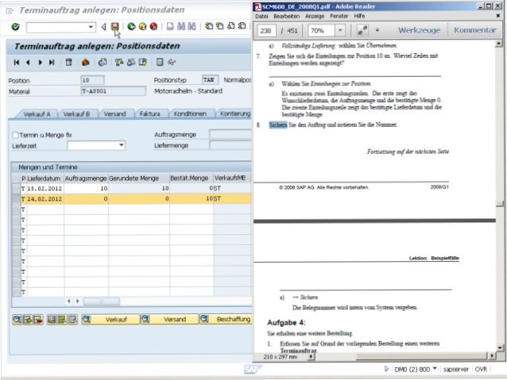Click the Adobe Reader horizontal scrollbar
Image resolution: width=507 pixels, height=380 pixels.
pyautogui.click(x=421, y=355)
